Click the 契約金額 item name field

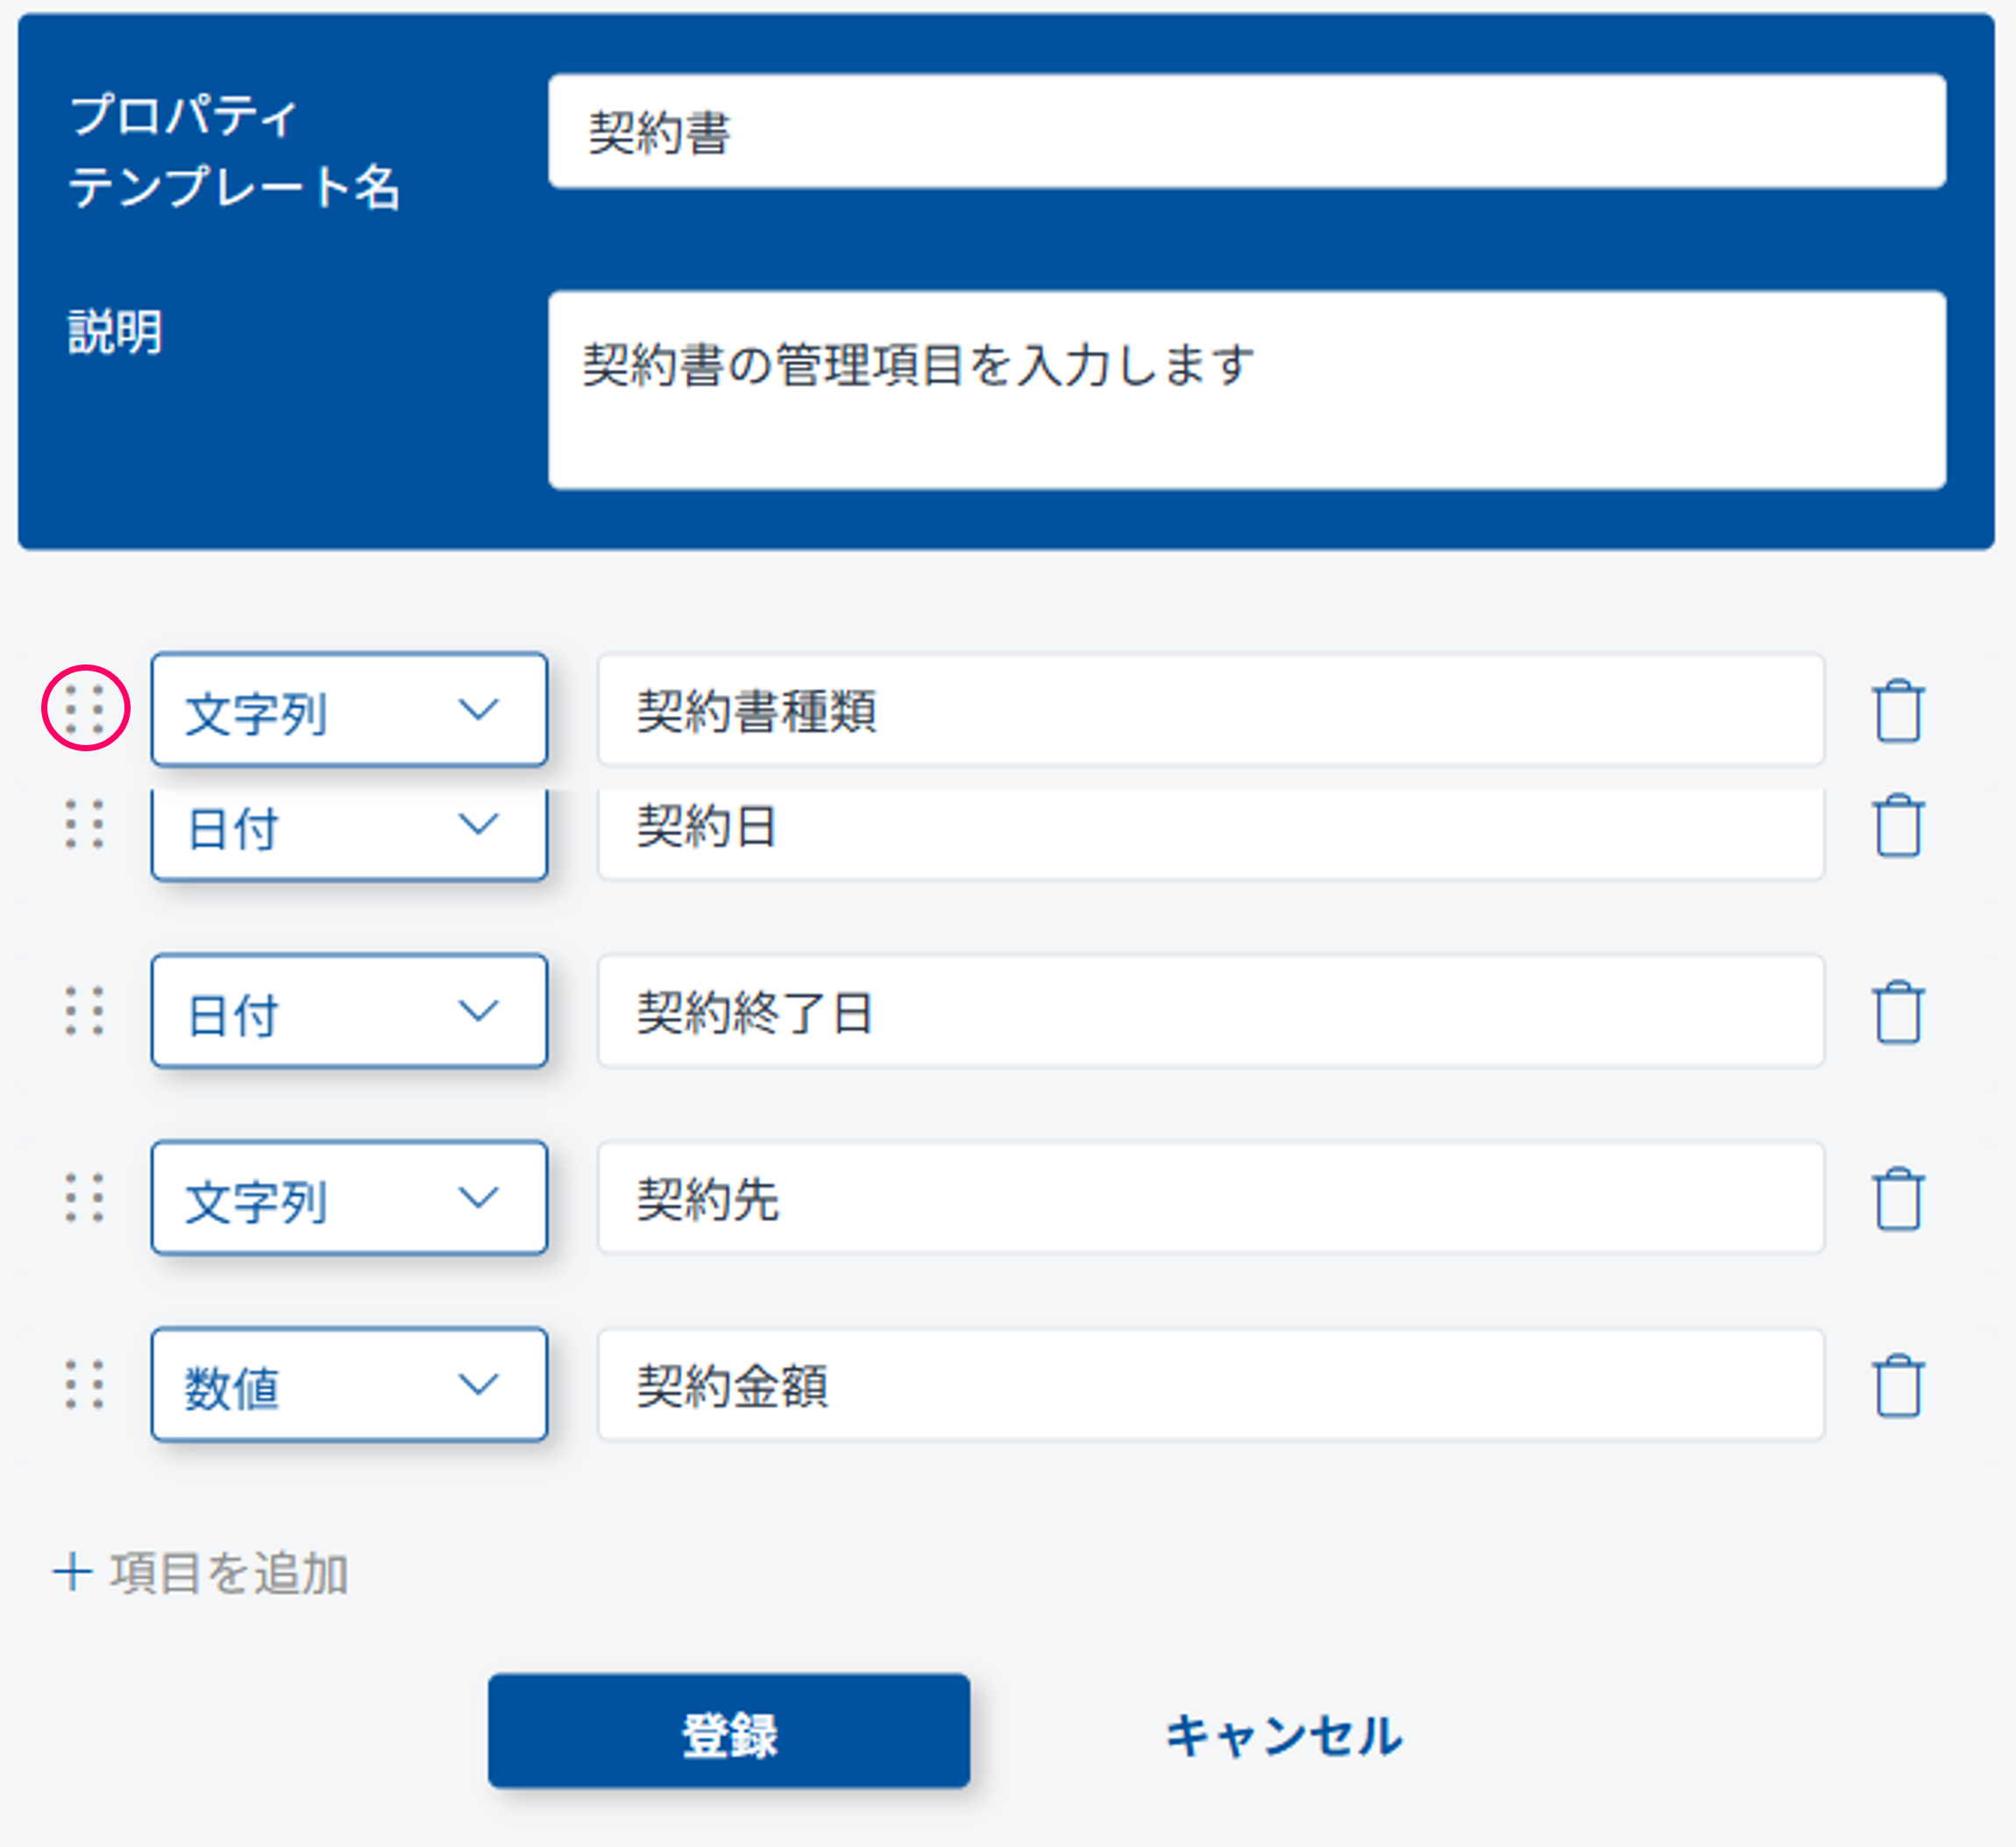(1210, 1385)
